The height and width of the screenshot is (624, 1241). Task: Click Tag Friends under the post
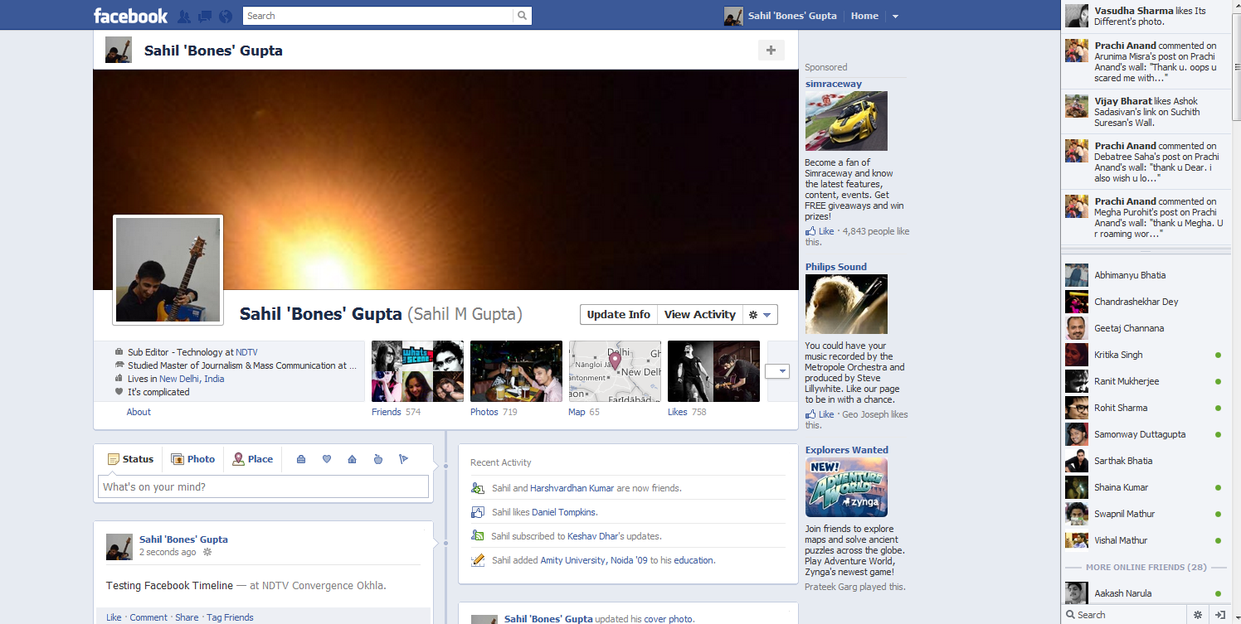pyautogui.click(x=230, y=617)
